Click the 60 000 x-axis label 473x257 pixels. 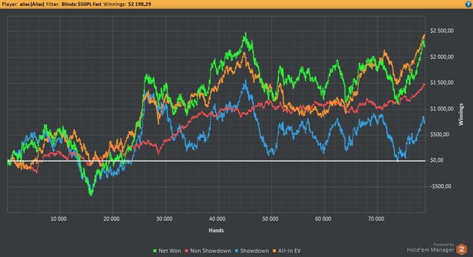pyautogui.click(x=323, y=219)
